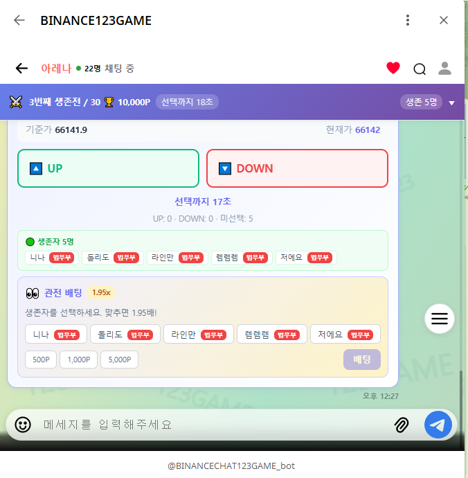468x478 pixels.
Task: Open the three-dot options menu
Action: pos(408,20)
